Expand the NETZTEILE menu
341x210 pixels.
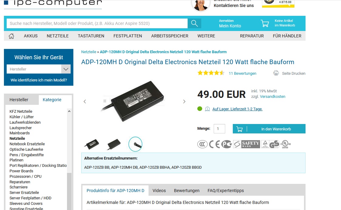58,36
